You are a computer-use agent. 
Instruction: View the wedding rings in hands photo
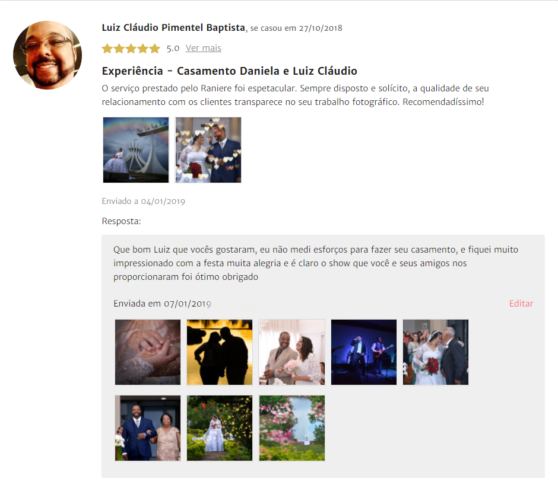pos(148,352)
